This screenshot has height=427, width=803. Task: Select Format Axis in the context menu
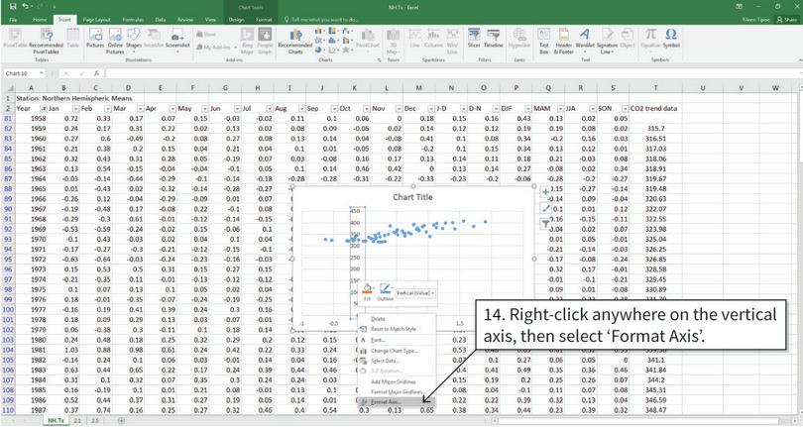tap(396, 402)
